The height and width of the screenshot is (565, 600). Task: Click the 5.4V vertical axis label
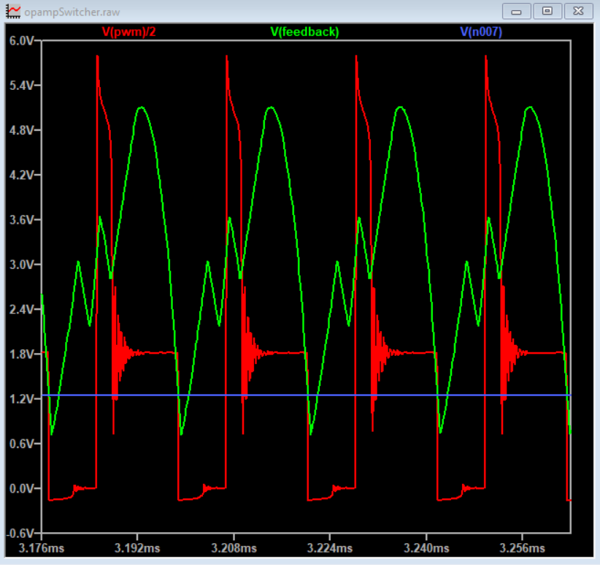coord(21,86)
